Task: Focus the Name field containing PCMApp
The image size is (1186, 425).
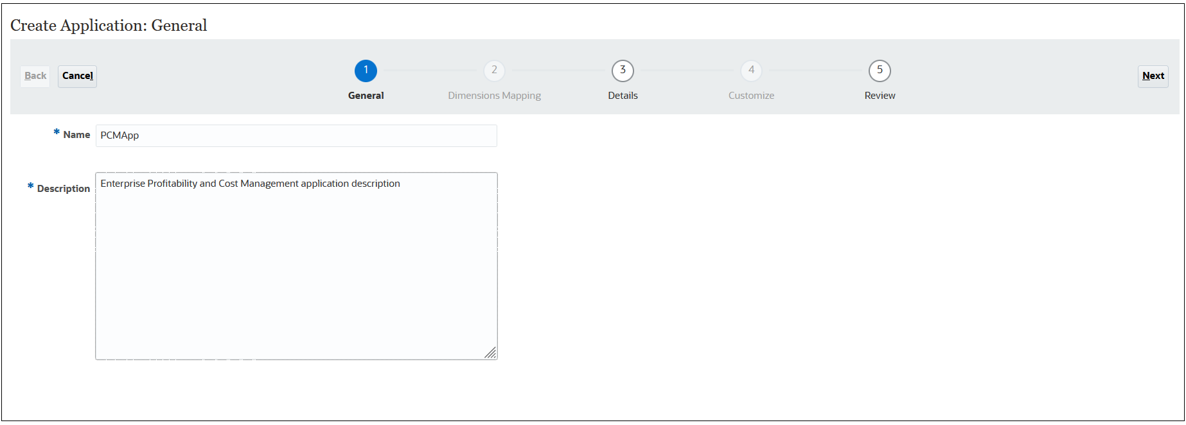Action: click(296, 135)
